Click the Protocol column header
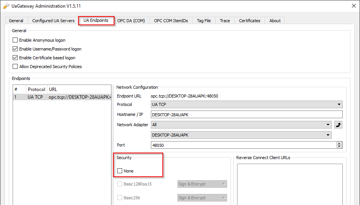 click(x=36, y=89)
